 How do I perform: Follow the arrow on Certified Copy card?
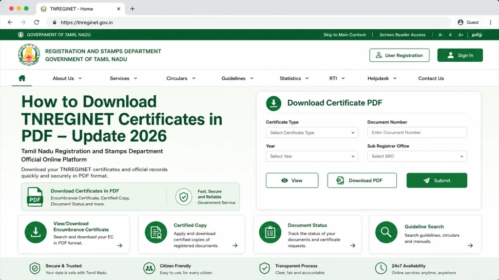point(235,245)
